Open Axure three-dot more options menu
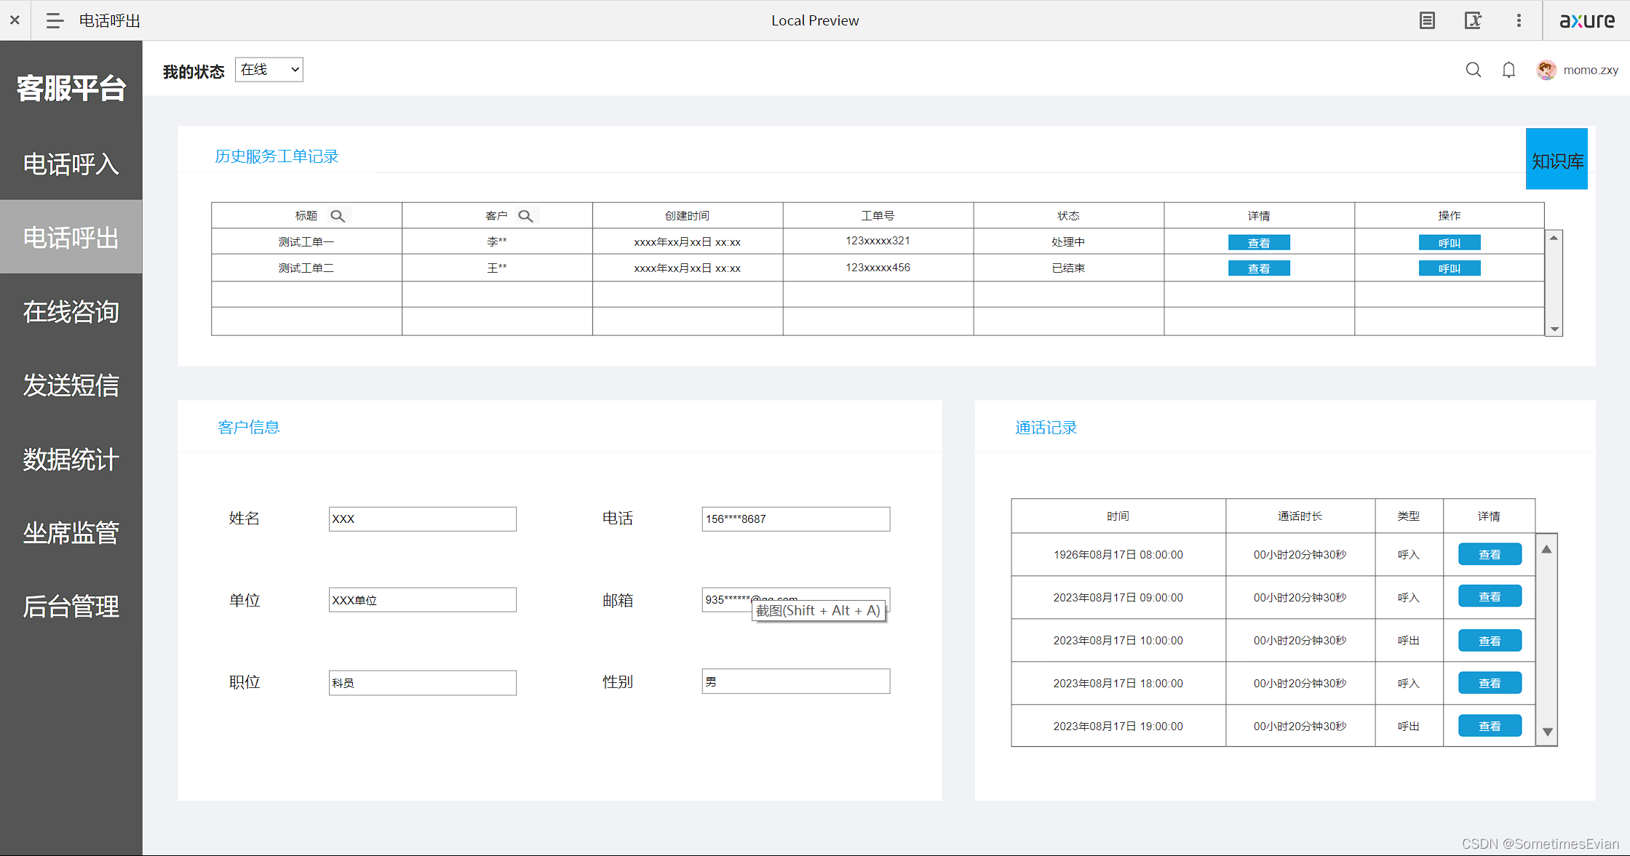This screenshot has width=1630, height=856. 1519,20
